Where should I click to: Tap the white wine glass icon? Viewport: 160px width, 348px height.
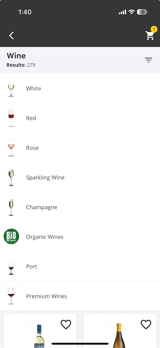[11, 89]
